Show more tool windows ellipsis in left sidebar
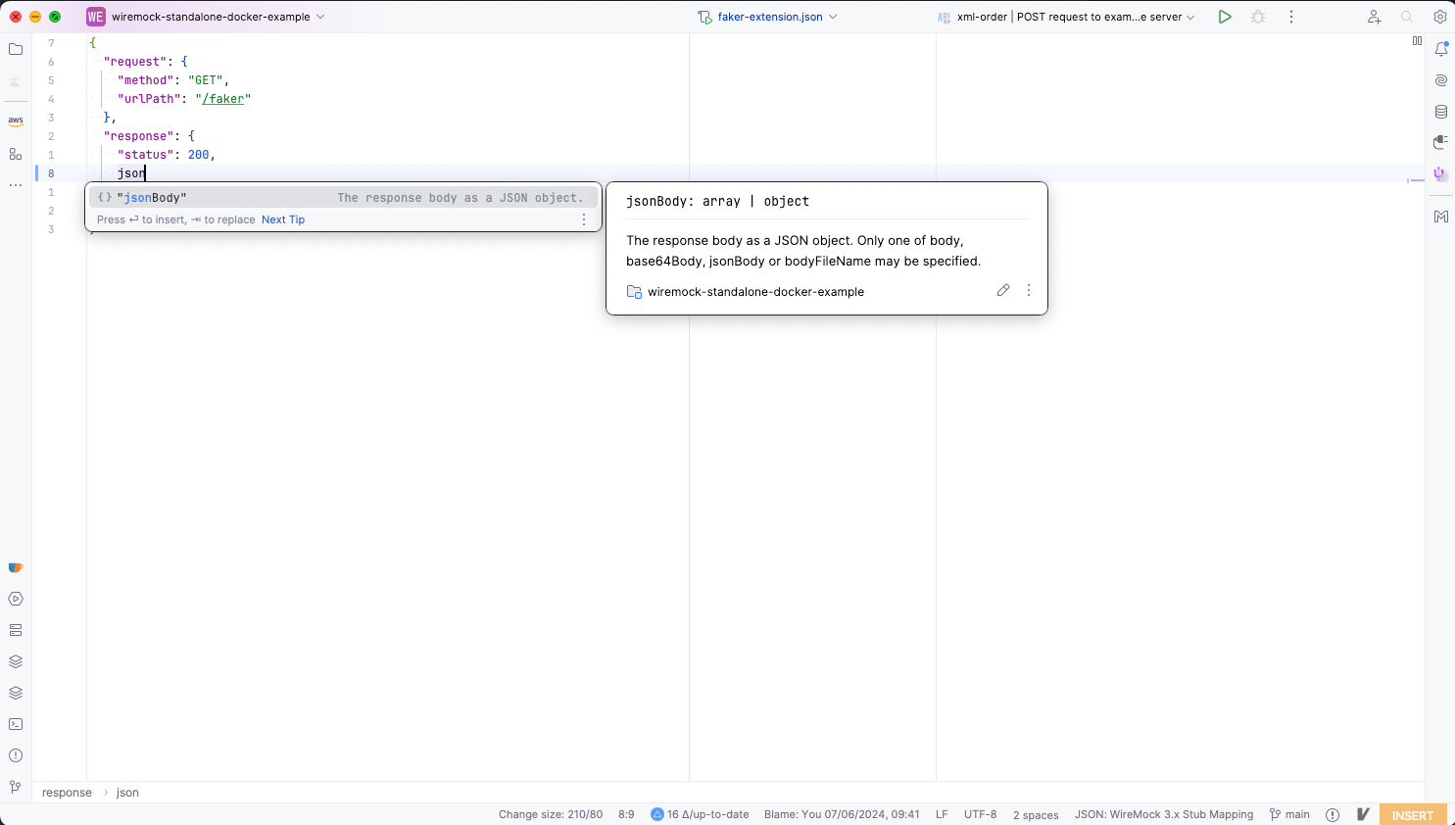Image resolution: width=1455 pixels, height=825 pixels. point(16,185)
